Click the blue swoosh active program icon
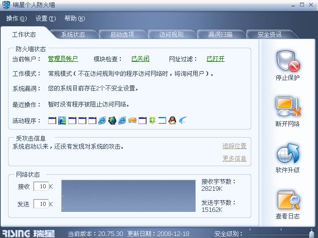 (182, 121)
